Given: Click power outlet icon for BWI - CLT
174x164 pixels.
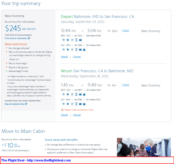Looking at the screenshot, I should tap(68, 40).
